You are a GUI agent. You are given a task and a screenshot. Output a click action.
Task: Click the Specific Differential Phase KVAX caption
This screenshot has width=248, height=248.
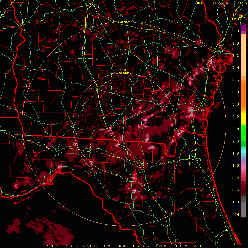tap(125, 246)
